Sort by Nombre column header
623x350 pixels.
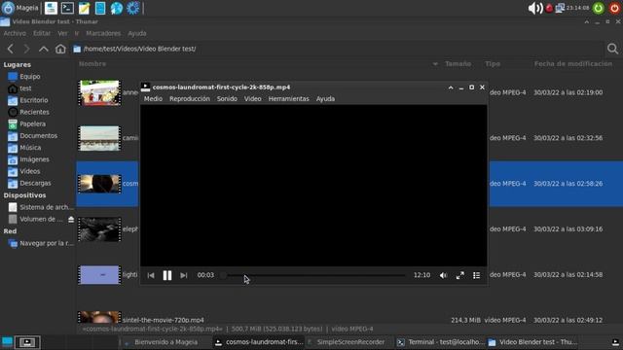click(x=92, y=64)
